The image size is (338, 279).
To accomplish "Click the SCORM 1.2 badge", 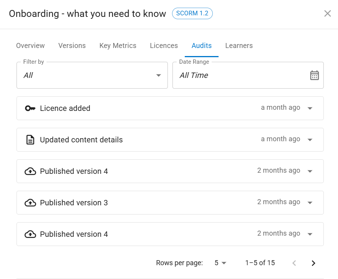I will pyautogui.click(x=192, y=13).
